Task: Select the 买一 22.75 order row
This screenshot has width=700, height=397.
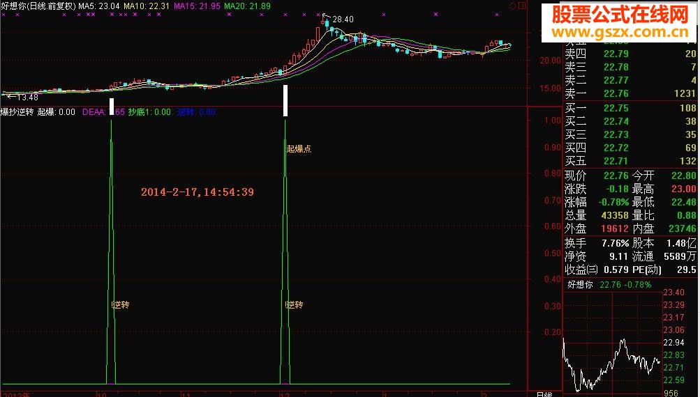Action: pyautogui.click(x=630, y=108)
